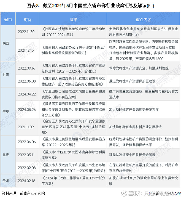Screen dimensions: 181x199
Task: Select policy 甘肃省矿产资源总体规划的通知
Action: 74,68
